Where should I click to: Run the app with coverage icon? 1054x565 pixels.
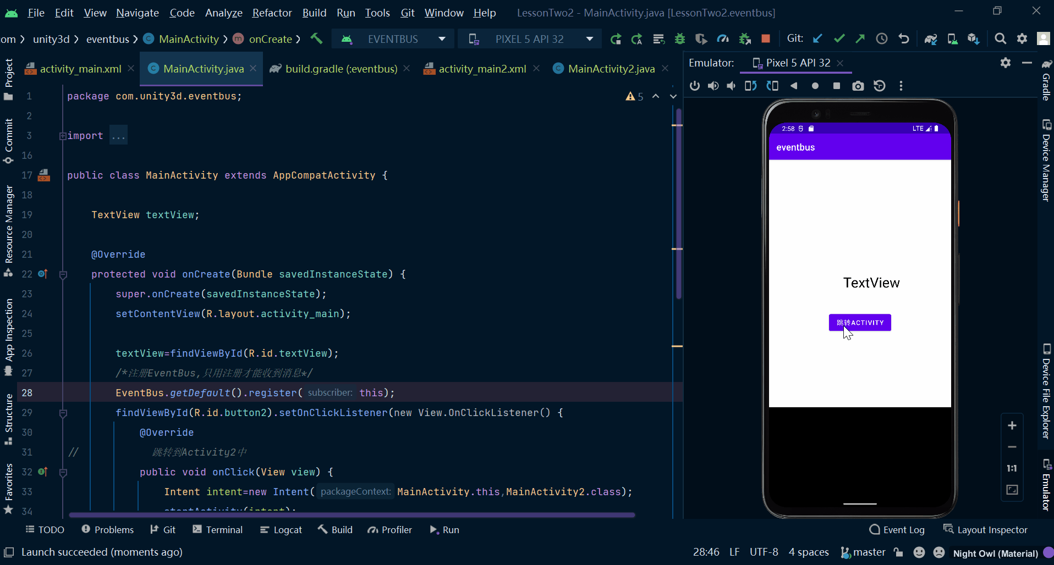(701, 38)
